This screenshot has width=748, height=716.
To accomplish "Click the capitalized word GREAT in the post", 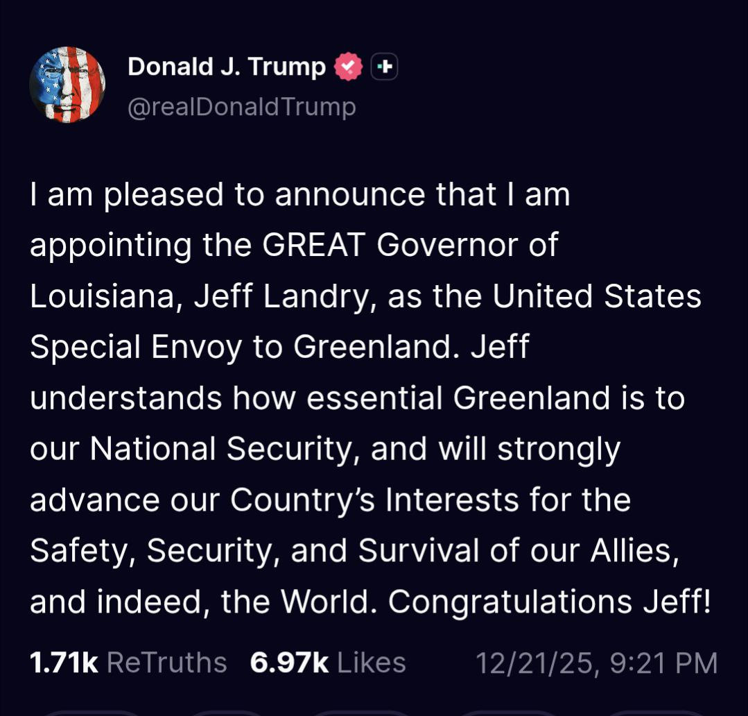I will pos(314,245).
